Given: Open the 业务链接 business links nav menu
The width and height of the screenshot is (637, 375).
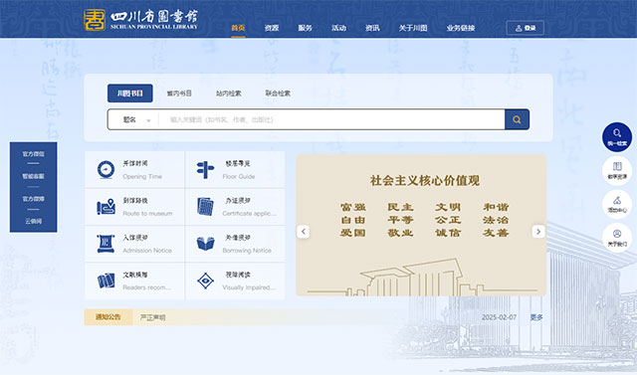Looking at the screenshot, I should (x=461, y=28).
